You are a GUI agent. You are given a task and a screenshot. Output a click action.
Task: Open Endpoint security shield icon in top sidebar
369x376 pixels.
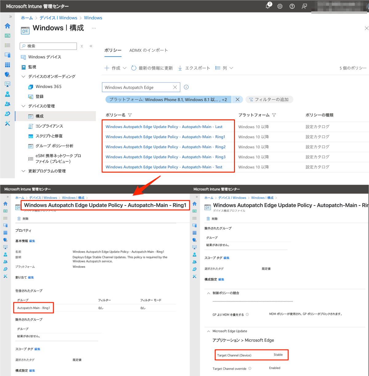tap(7, 74)
